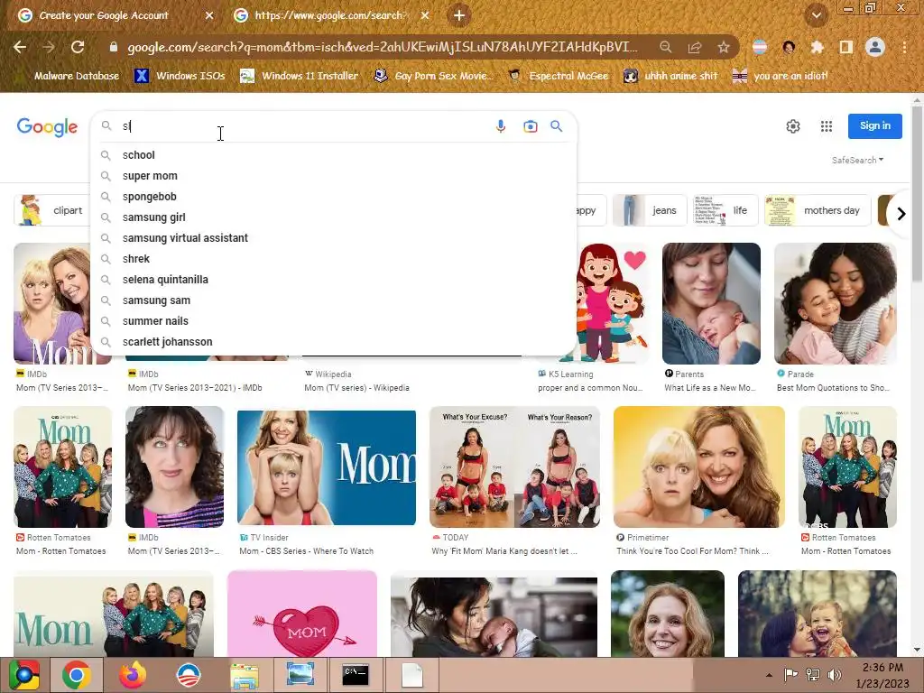The image size is (924, 693).
Task: Open the TODAY Fit Mom Maria Kang image
Action: tap(514, 467)
